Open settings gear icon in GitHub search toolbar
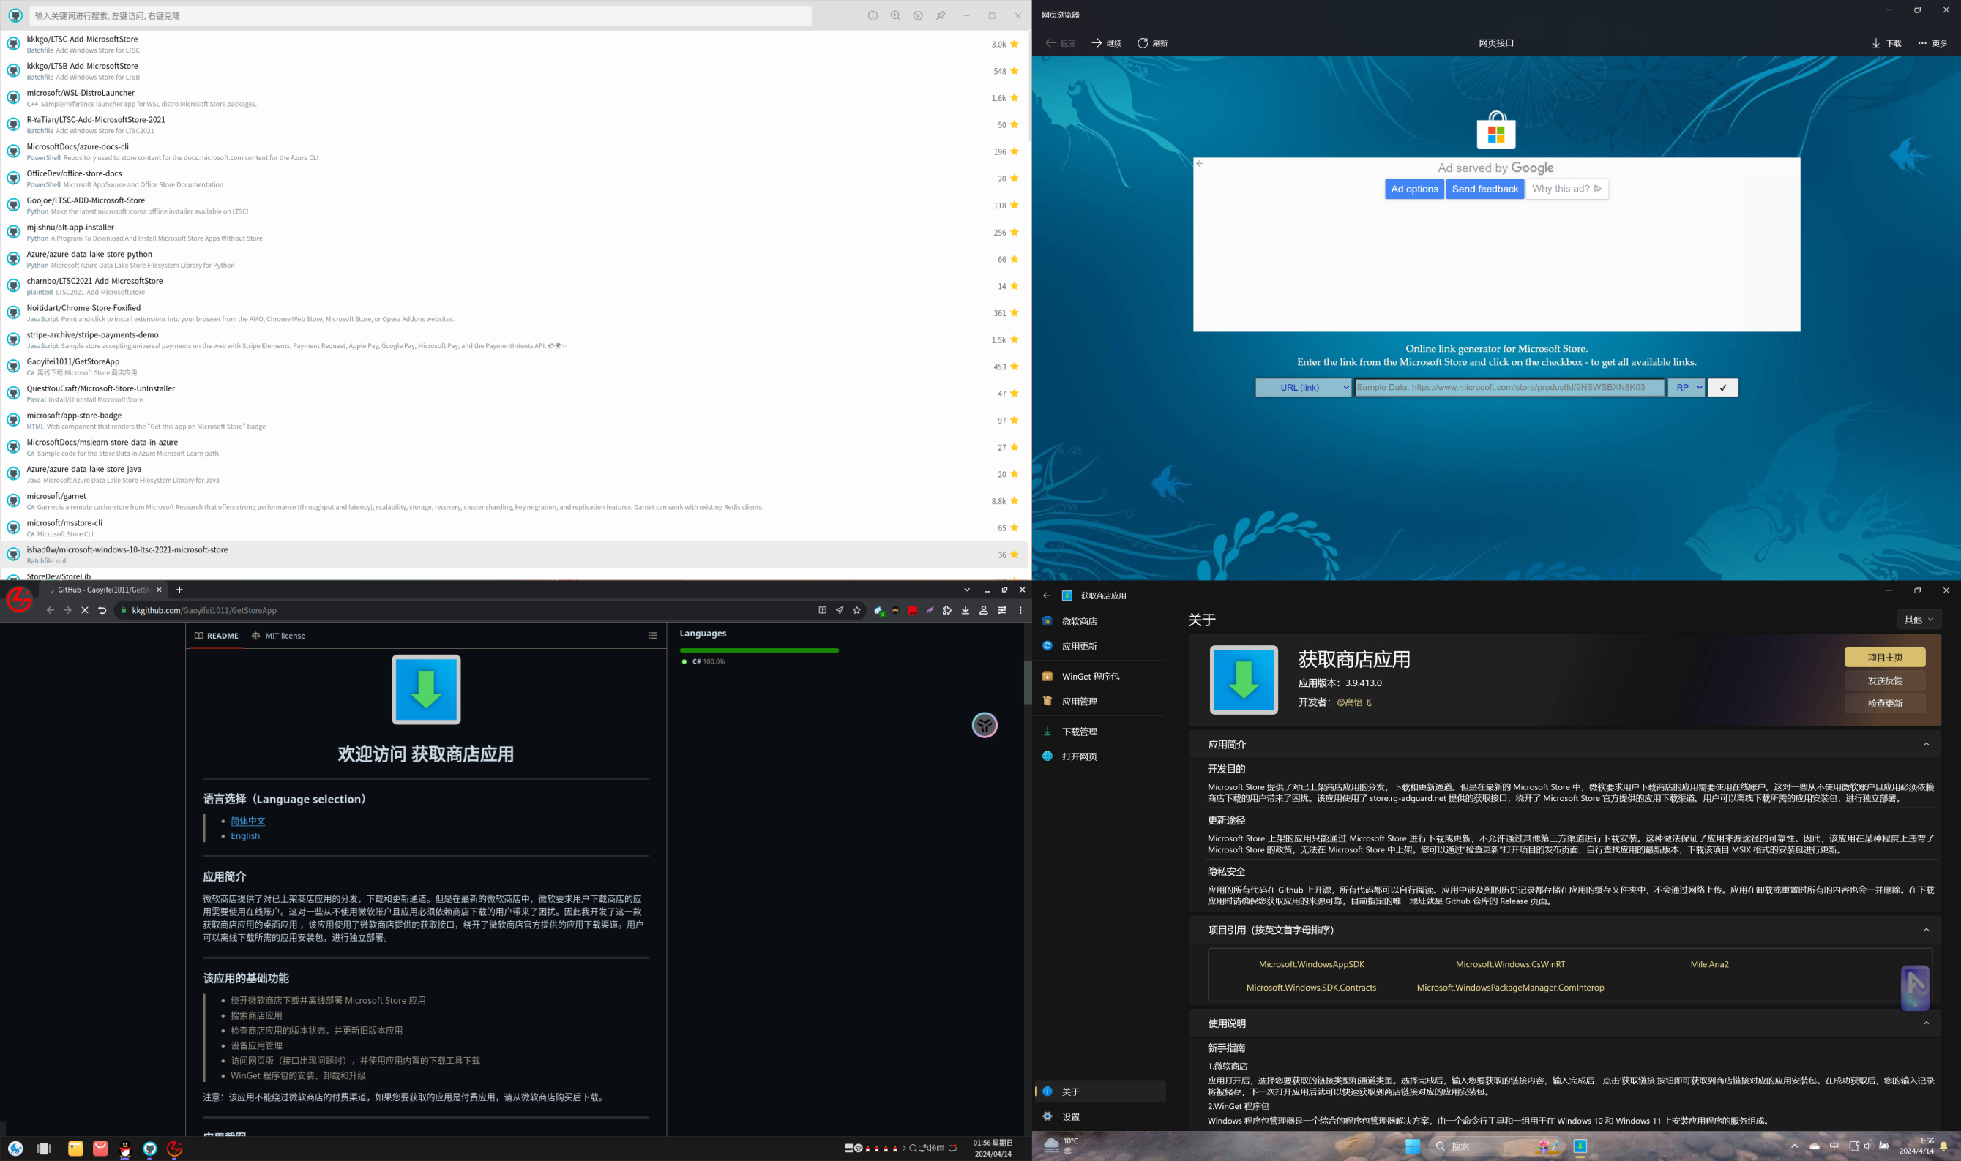Image resolution: width=1961 pixels, height=1161 pixels. [x=917, y=15]
